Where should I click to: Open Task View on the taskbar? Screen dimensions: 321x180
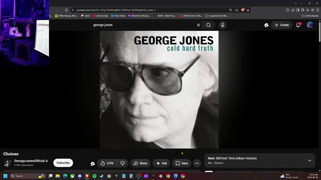click(x=50, y=176)
